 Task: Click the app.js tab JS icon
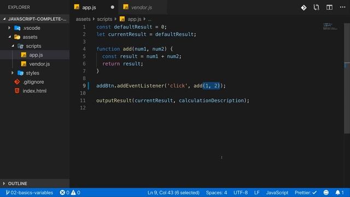click(x=77, y=7)
